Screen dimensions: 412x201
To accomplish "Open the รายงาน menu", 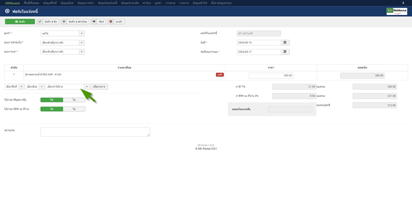I will pos(184,3).
